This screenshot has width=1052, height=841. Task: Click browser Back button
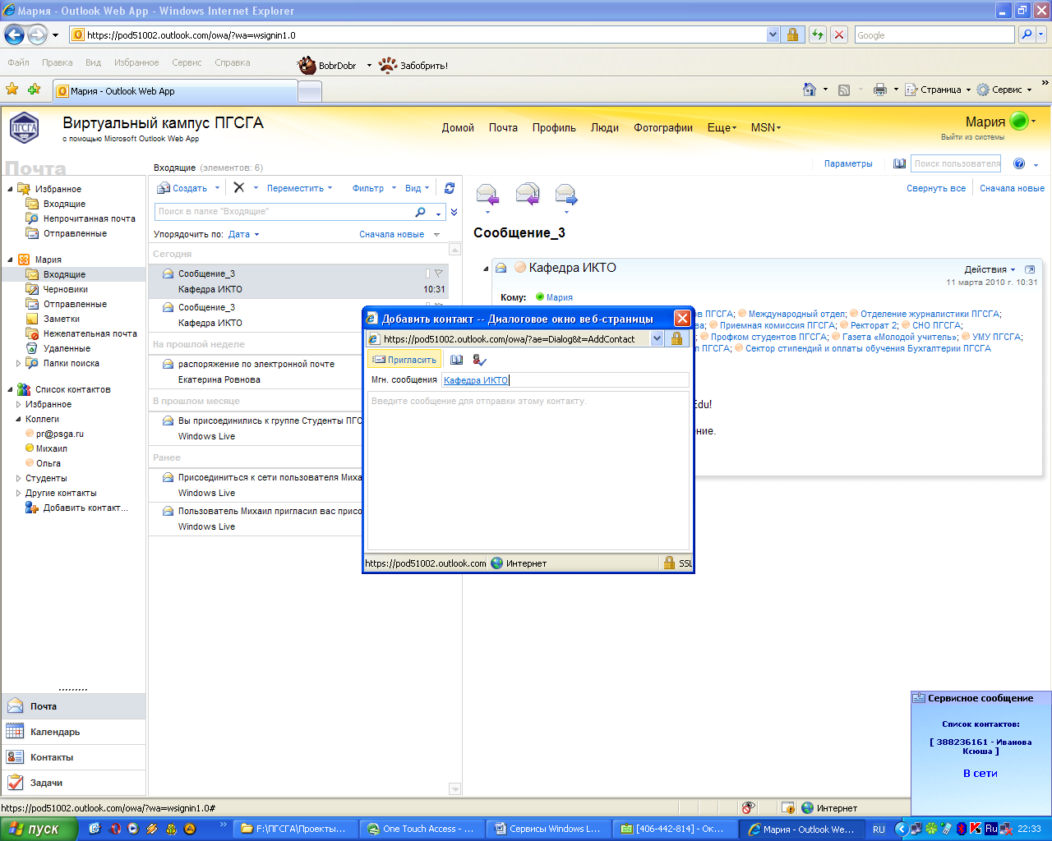(x=14, y=34)
